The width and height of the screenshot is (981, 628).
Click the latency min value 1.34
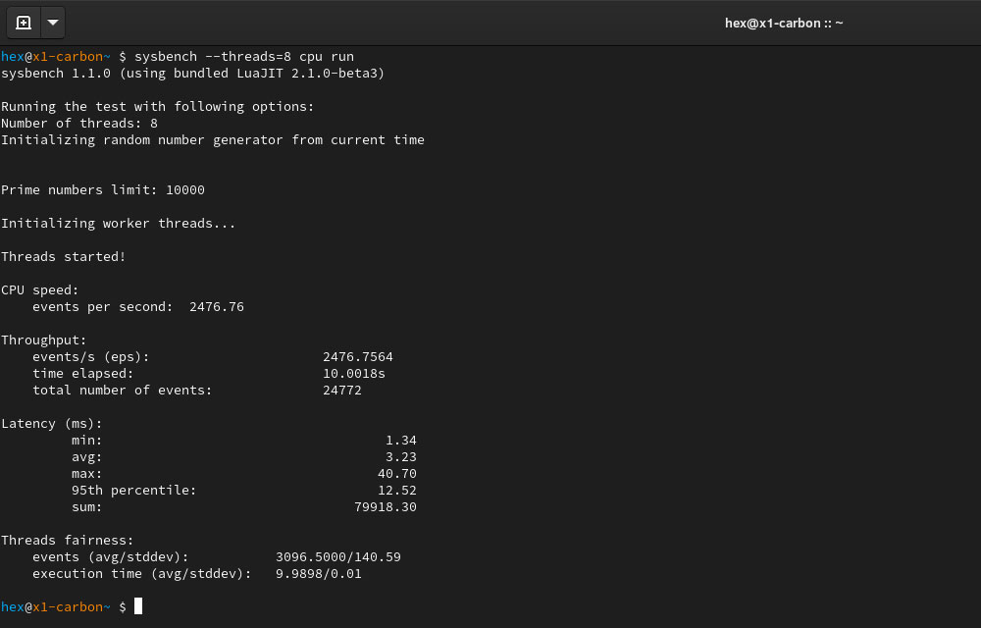pyautogui.click(x=400, y=441)
